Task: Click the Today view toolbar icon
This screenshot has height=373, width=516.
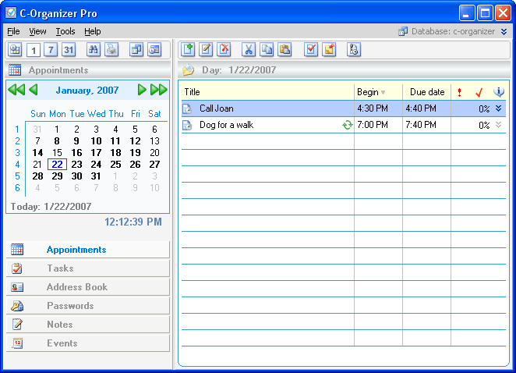Action: tap(15, 50)
